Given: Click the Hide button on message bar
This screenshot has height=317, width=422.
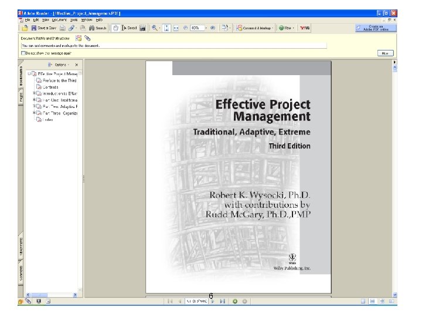Looking at the screenshot, I should click(x=384, y=53).
